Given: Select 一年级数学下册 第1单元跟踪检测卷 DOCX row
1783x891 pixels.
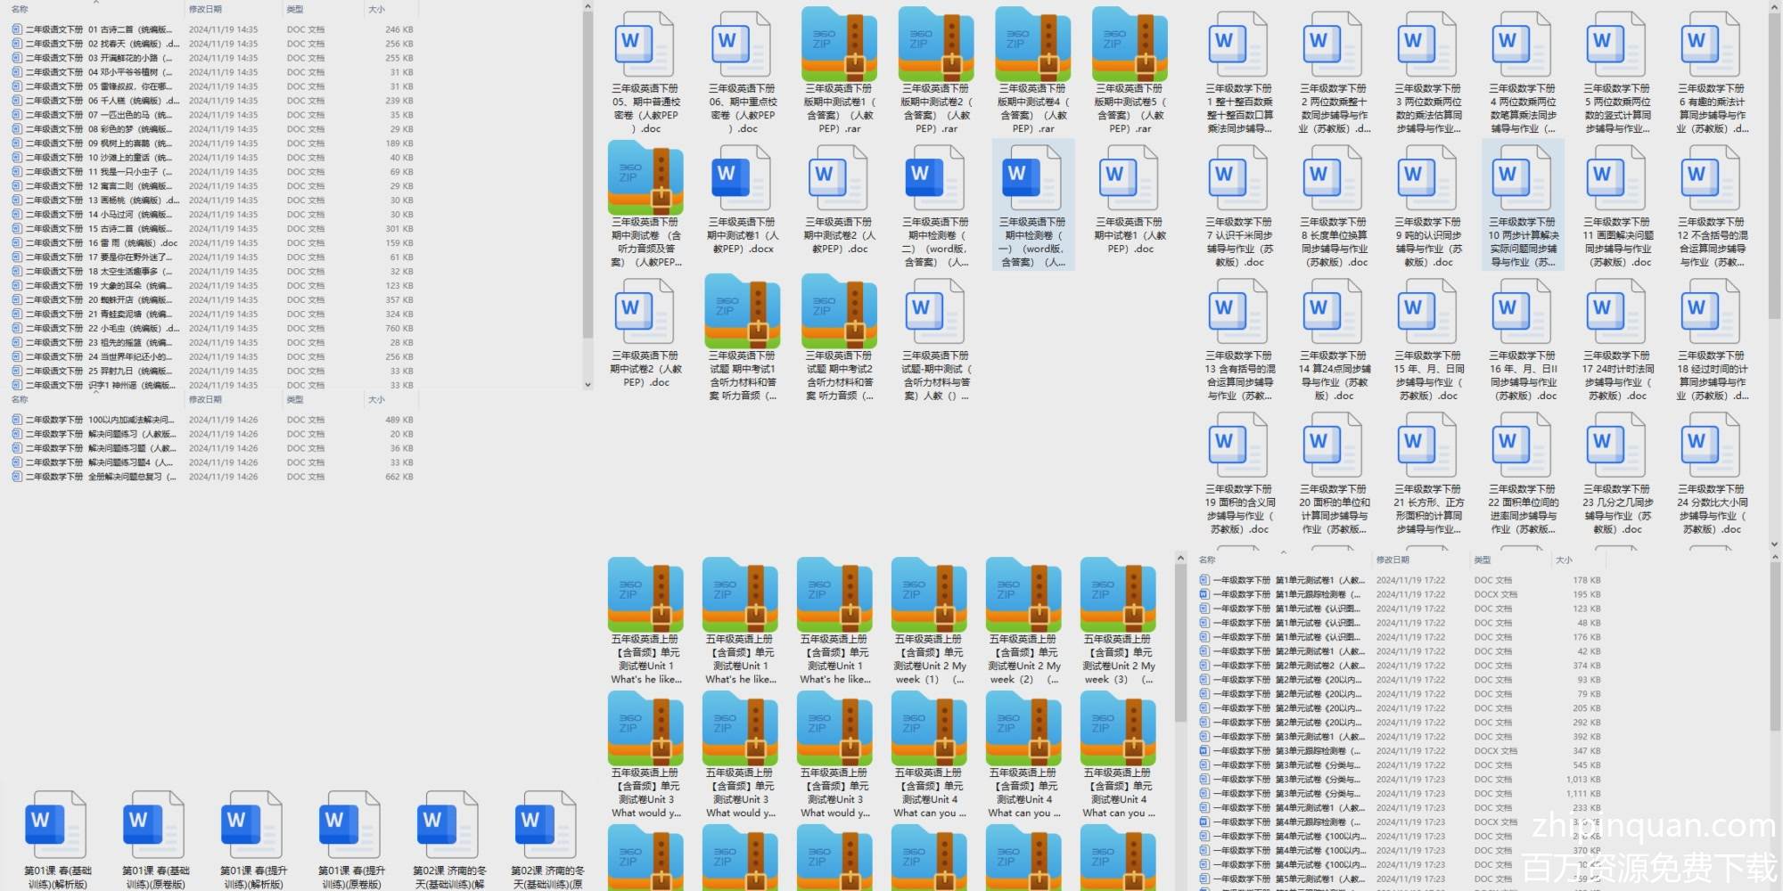Looking at the screenshot, I should [1284, 594].
